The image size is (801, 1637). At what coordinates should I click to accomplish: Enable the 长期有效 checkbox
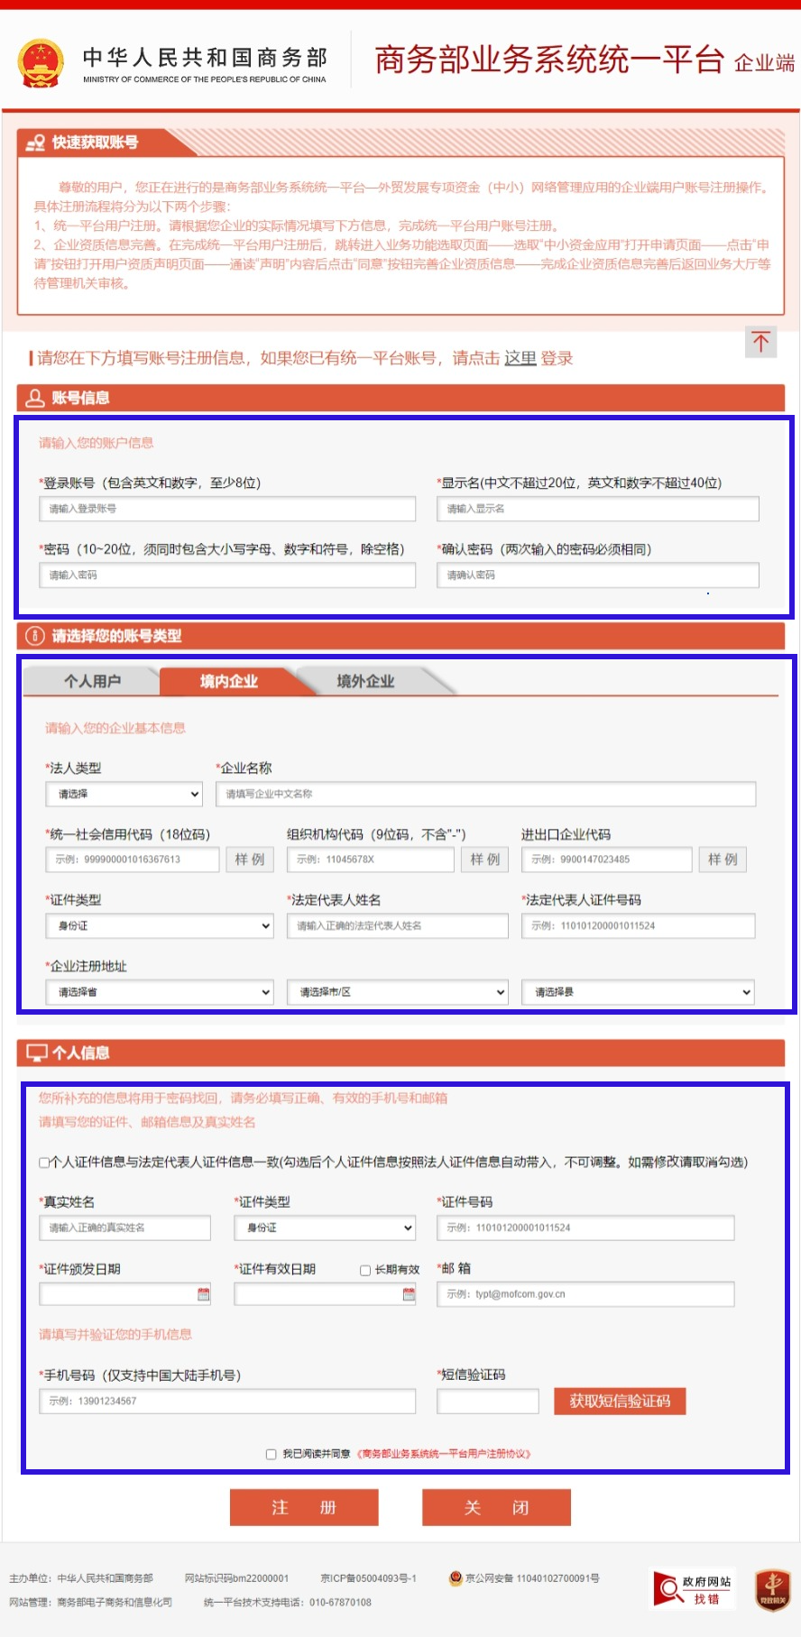(365, 1270)
